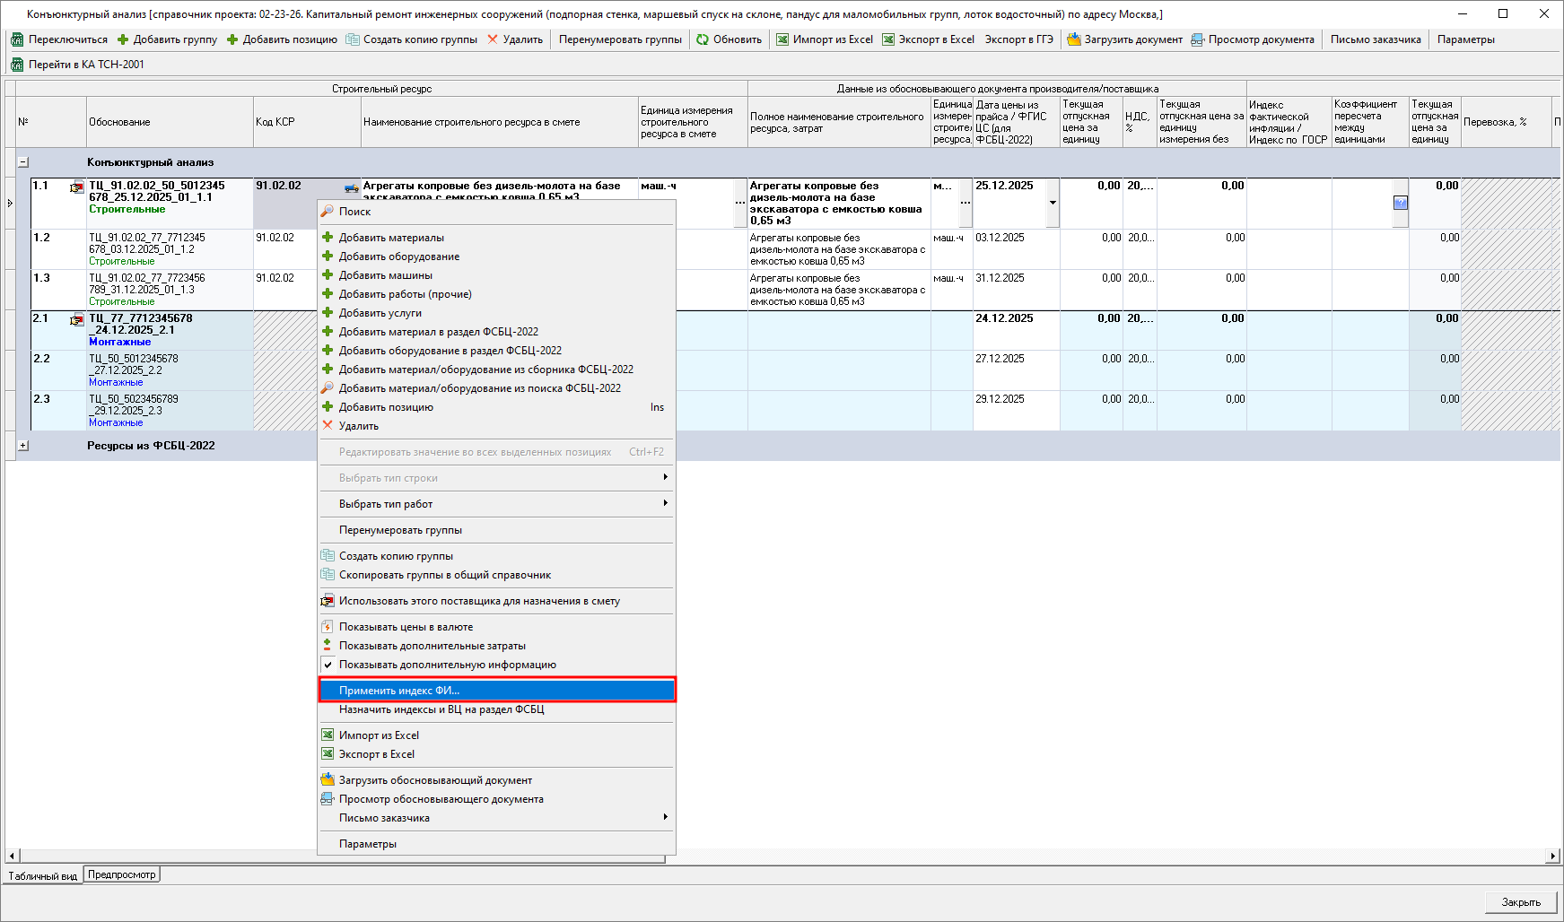Click Параметры in the top toolbar
The image size is (1564, 922).
[x=1465, y=39]
